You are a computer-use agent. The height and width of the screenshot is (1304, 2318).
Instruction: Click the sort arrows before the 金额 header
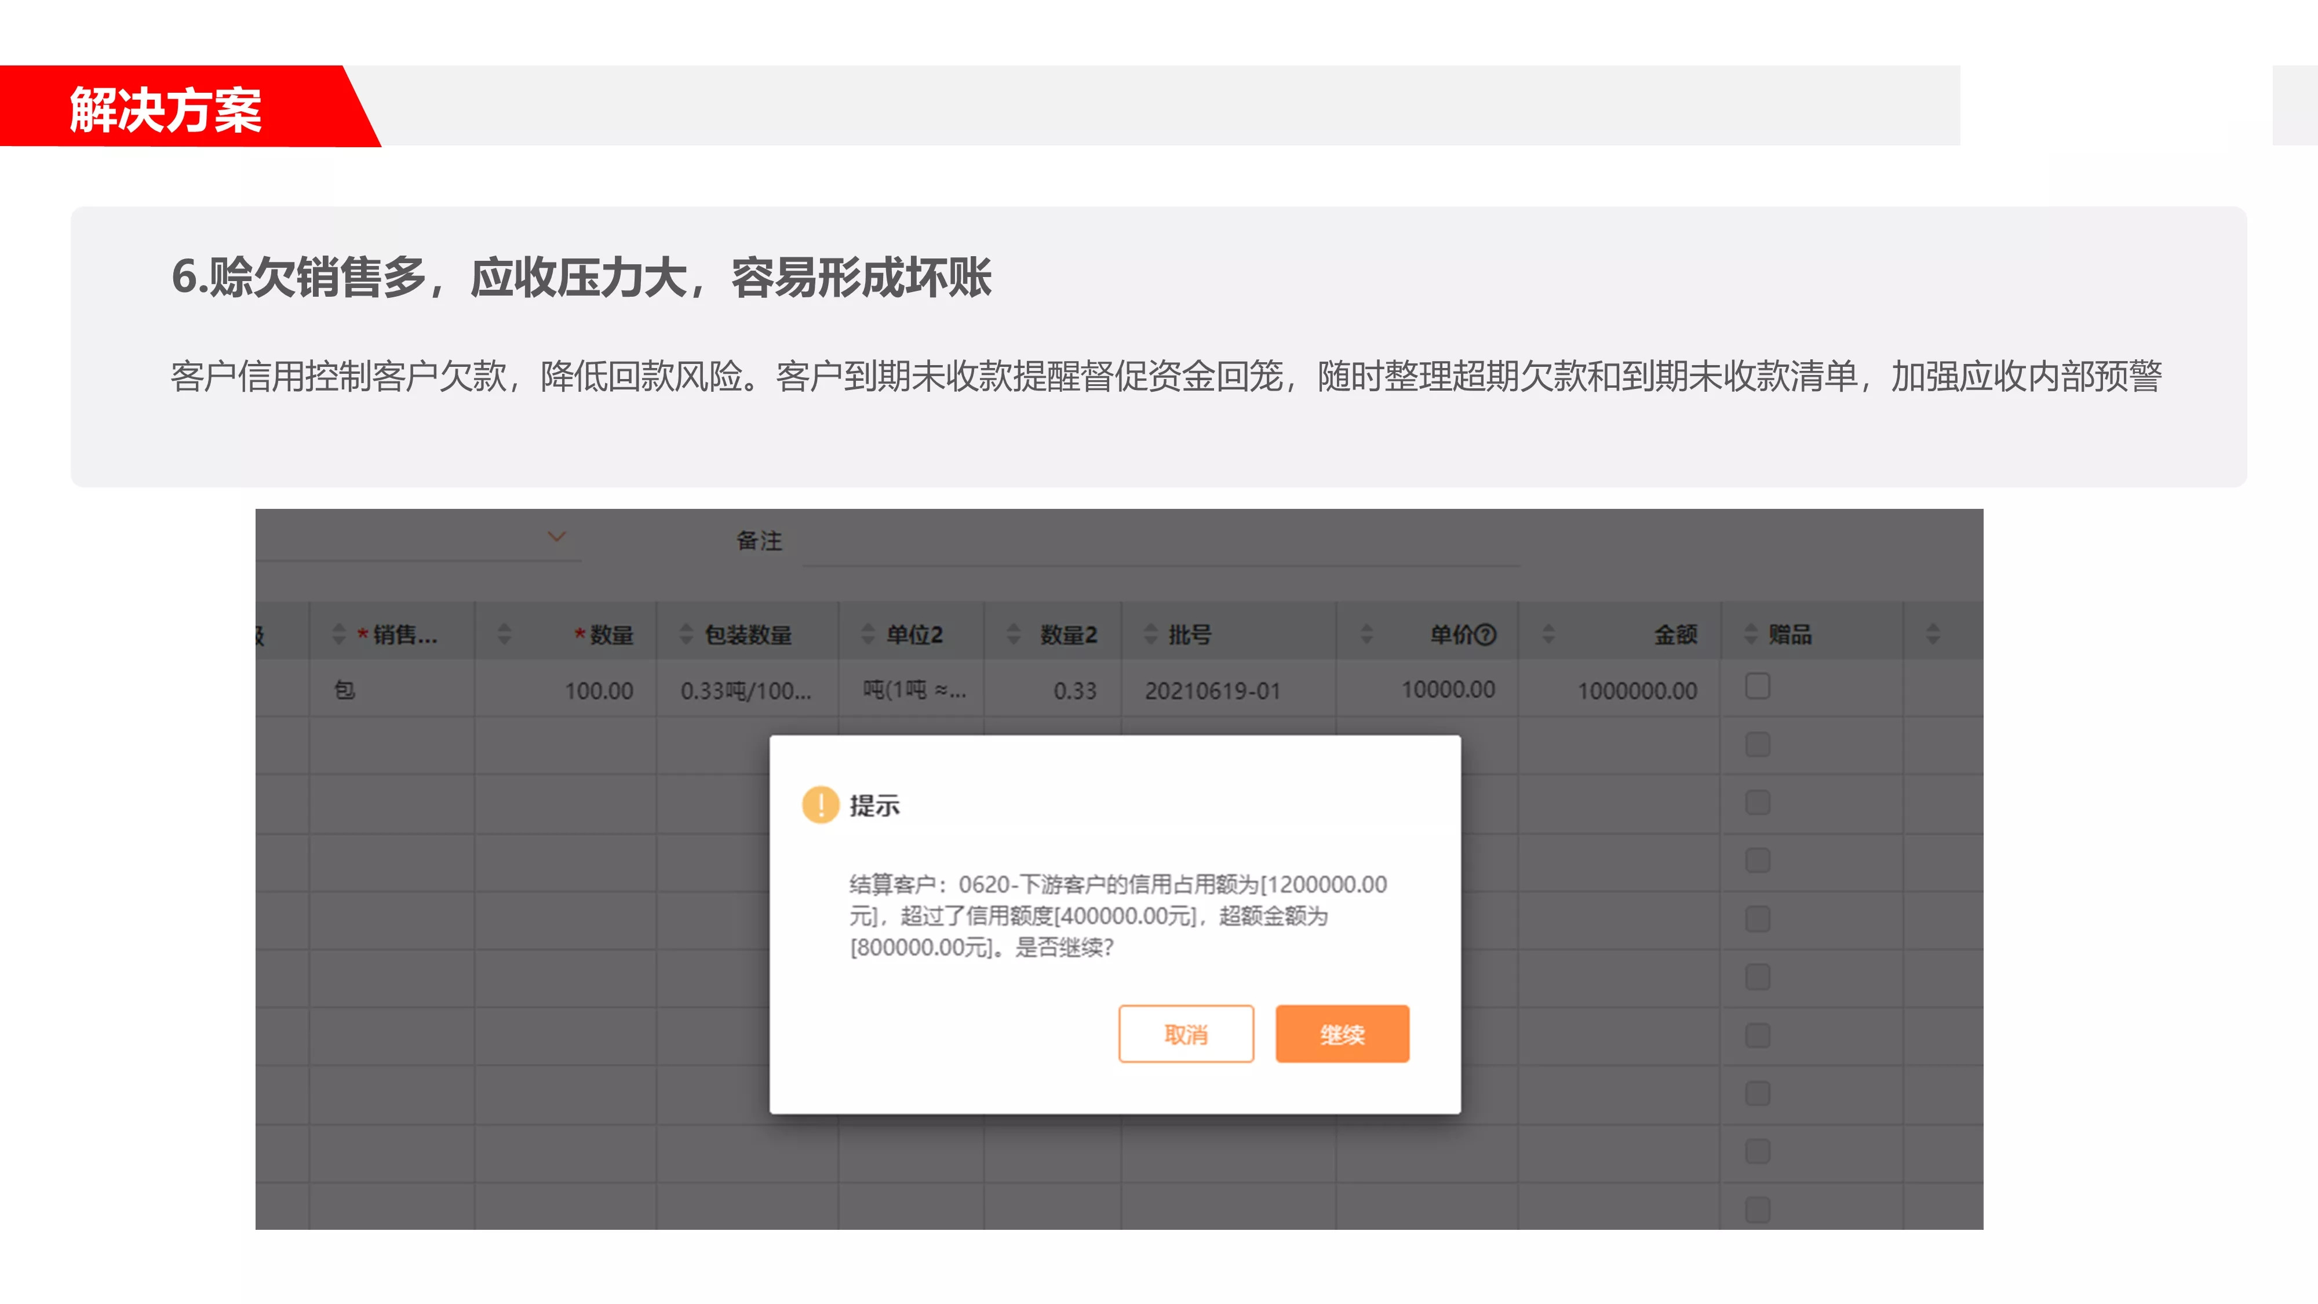click(x=1548, y=635)
